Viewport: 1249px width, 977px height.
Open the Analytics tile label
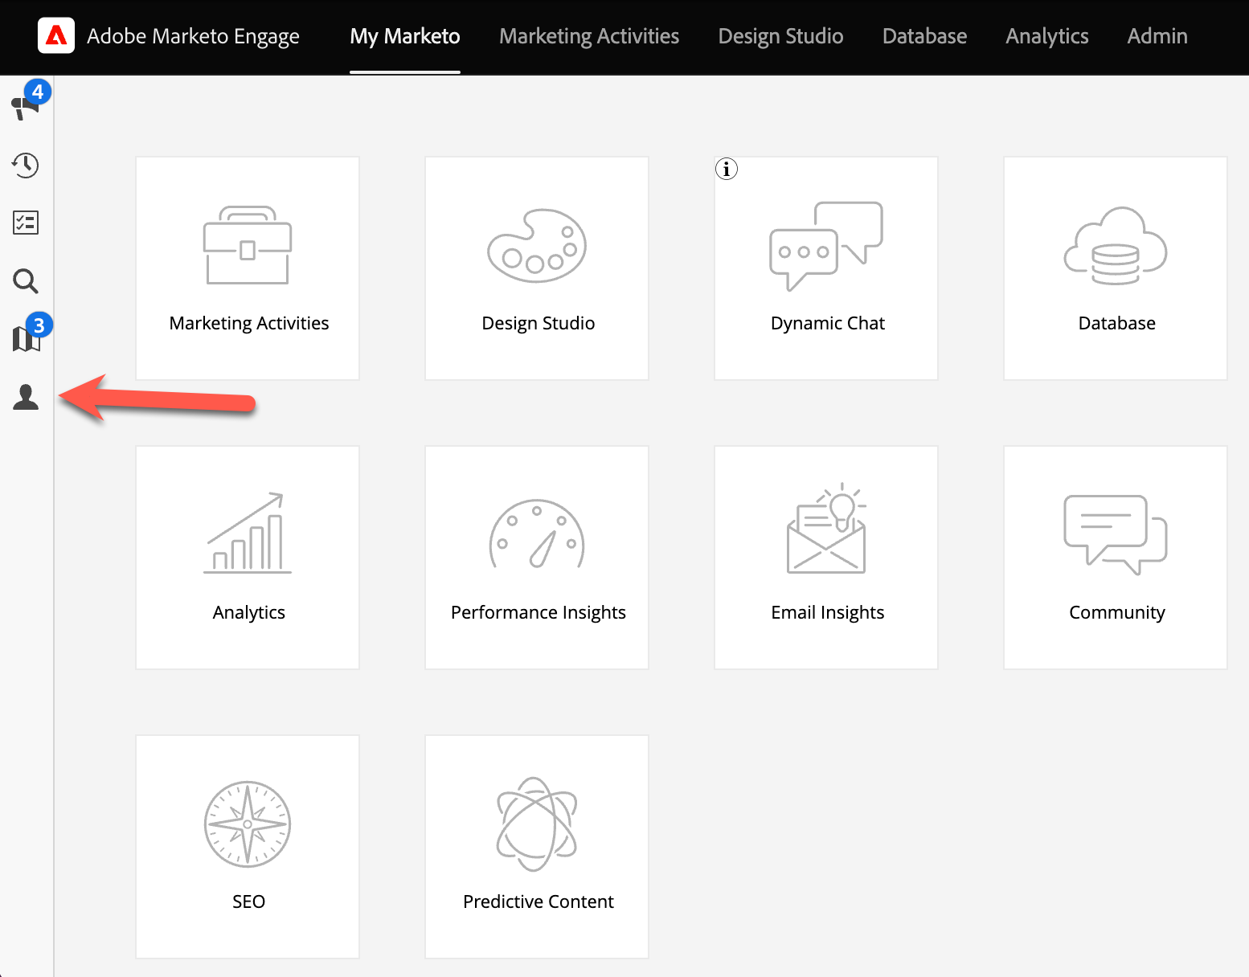pos(249,612)
